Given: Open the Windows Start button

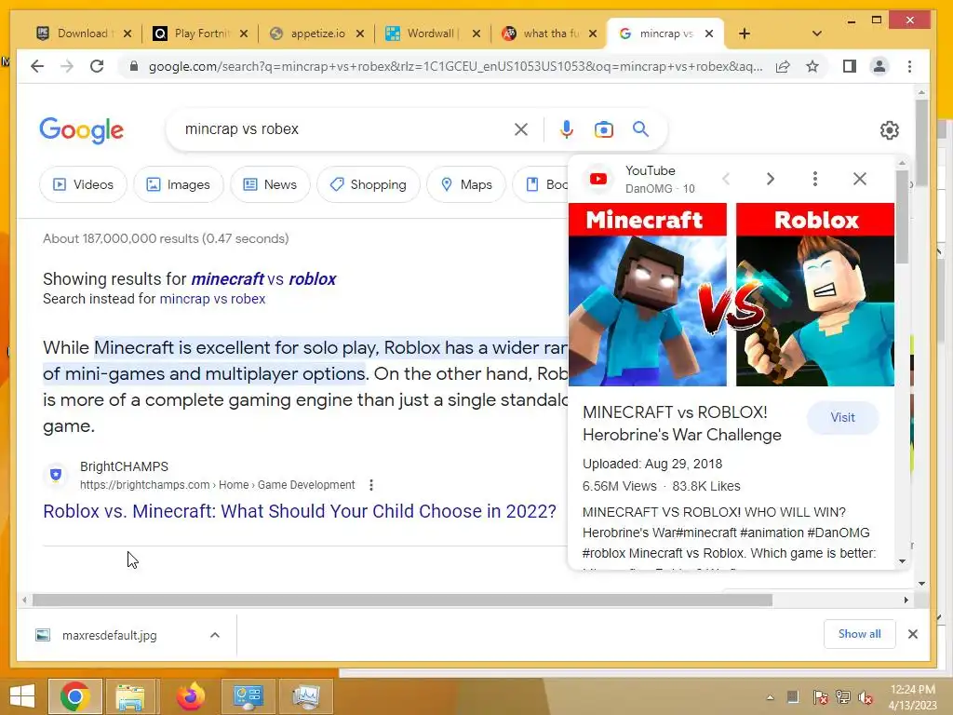Looking at the screenshot, I should click(x=22, y=696).
